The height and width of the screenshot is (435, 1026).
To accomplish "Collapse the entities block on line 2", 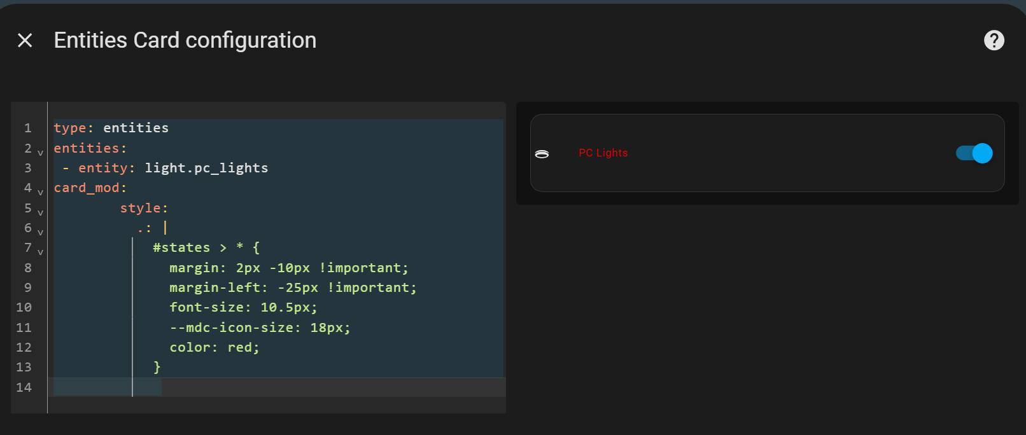I will (39, 152).
